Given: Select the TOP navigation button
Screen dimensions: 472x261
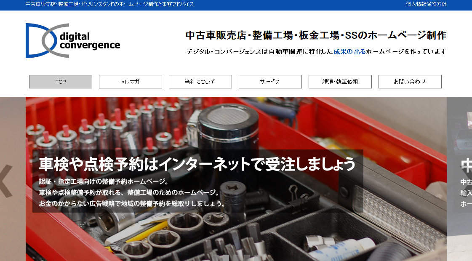Looking at the screenshot, I should click(61, 82).
